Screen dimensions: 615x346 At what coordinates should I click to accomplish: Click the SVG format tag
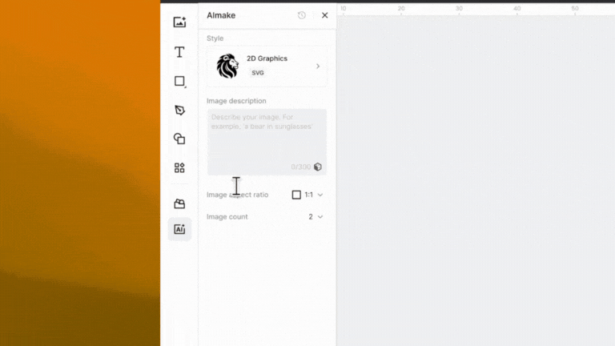point(258,73)
